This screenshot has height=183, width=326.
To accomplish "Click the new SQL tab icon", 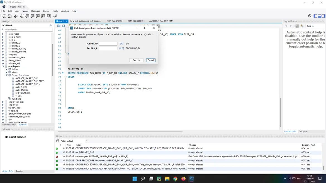I will tap(4, 16).
